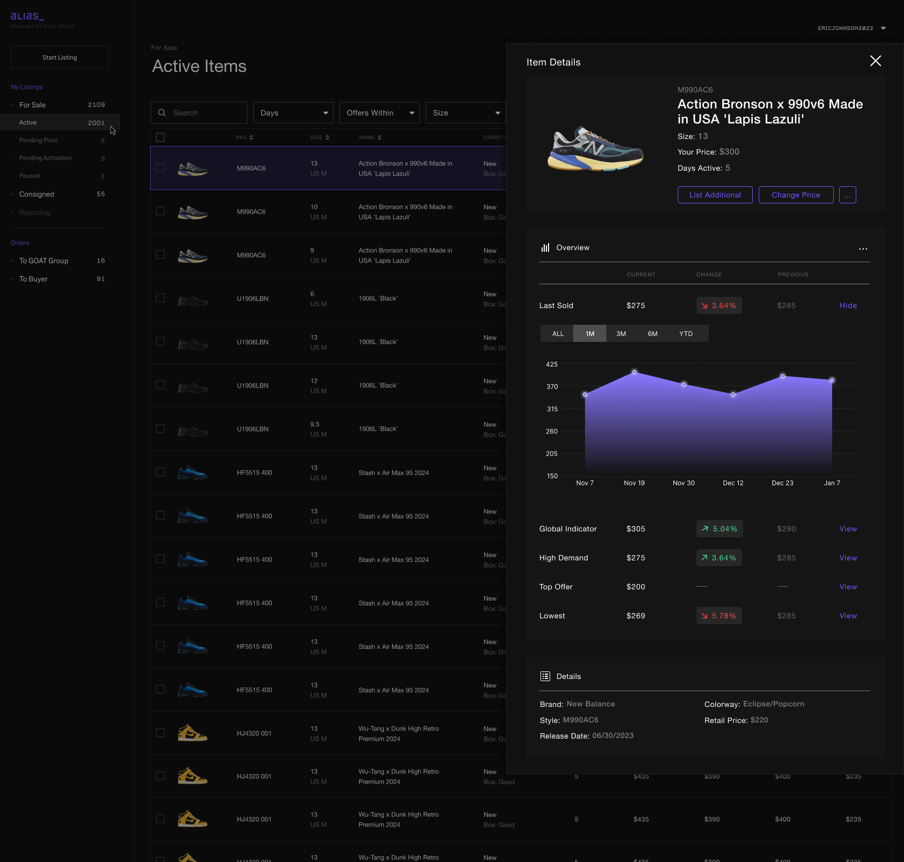The image size is (904, 862).
Task: Sort by SIZE column arrows
Action: (327, 137)
